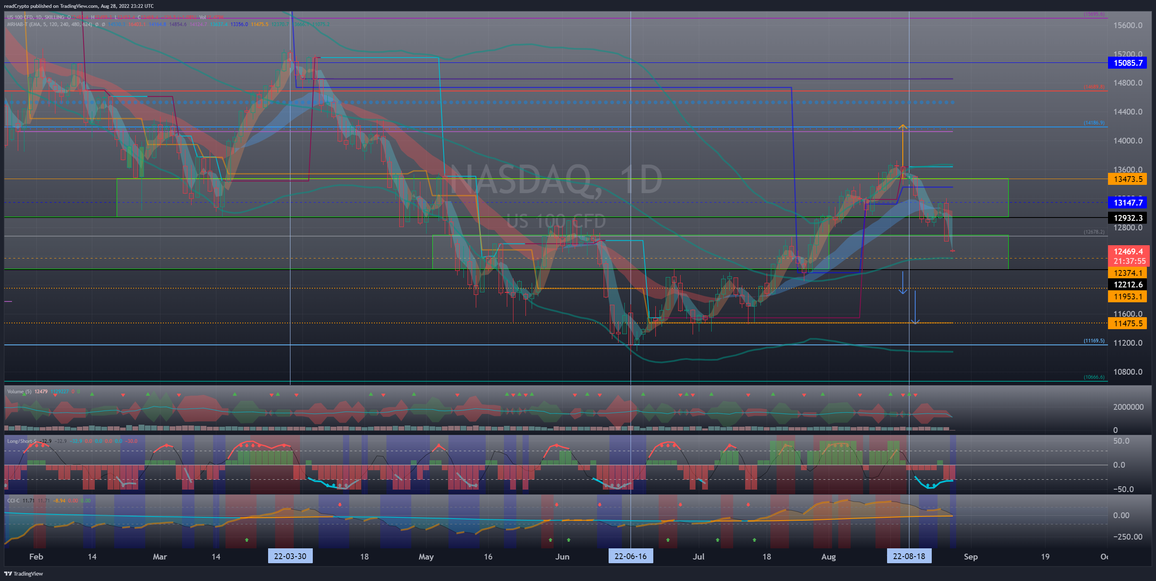Click the 13356.0 value in MRHAB-T legend
This screenshot has height=581, width=1156.
pyautogui.click(x=239, y=24)
